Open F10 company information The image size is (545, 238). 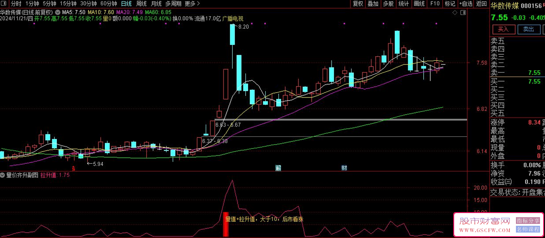click(435, 4)
